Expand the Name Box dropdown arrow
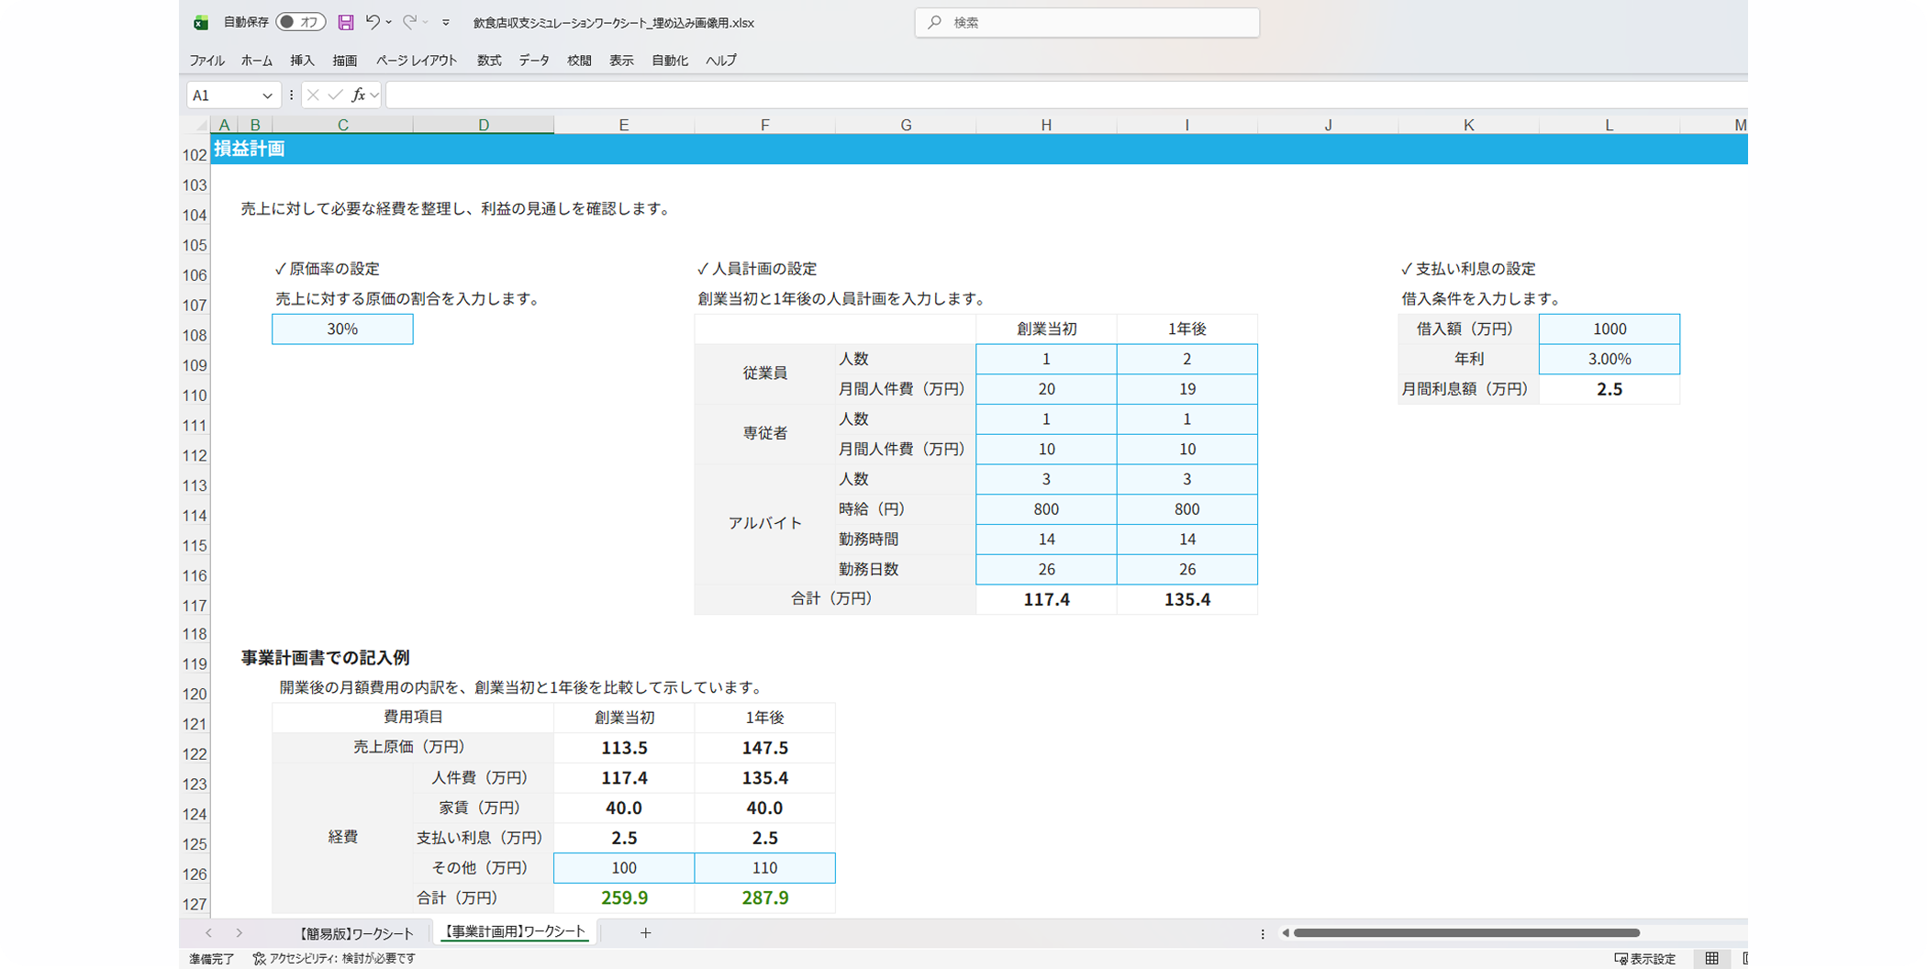The height and width of the screenshot is (969, 1927). click(267, 95)
